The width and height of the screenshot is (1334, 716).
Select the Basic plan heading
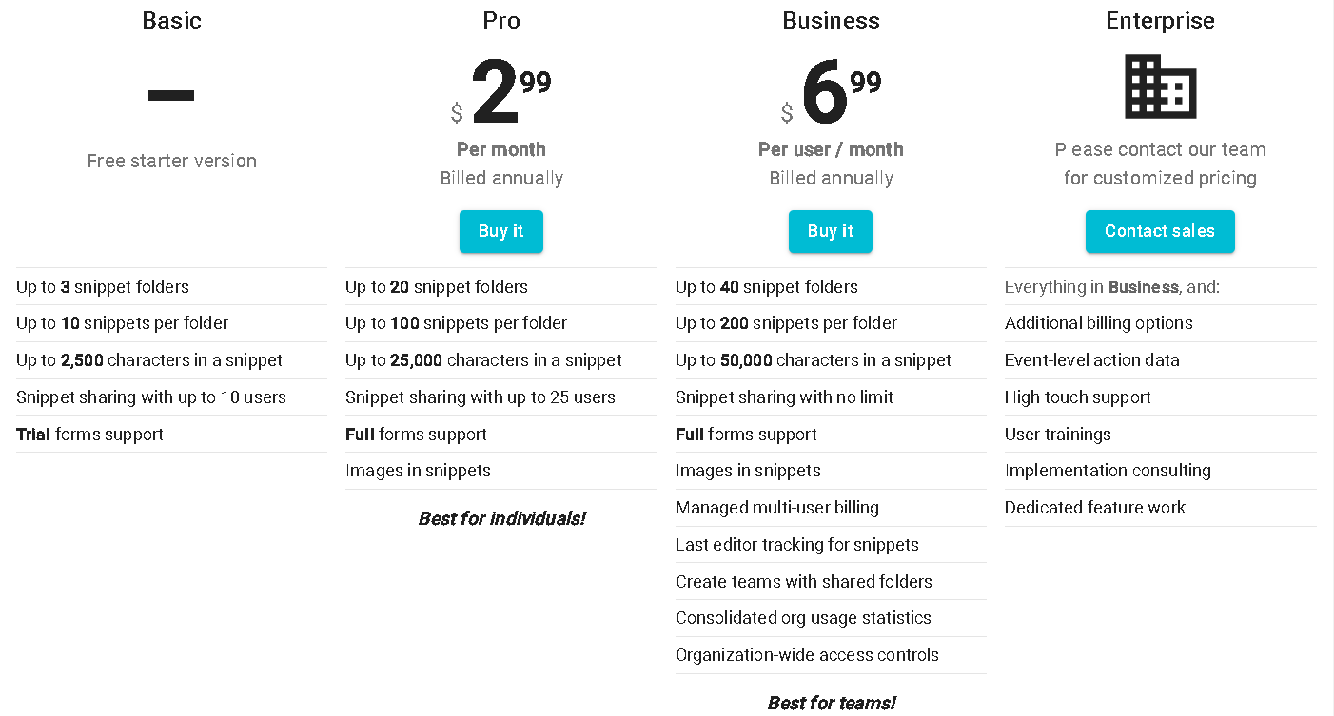click(x=171, y=21)
